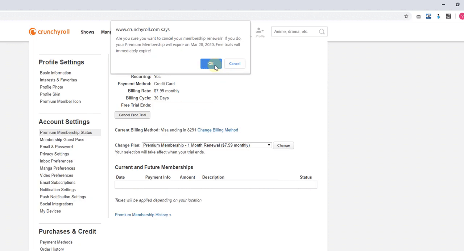Open Email Subscriptions

pos(58,183)
